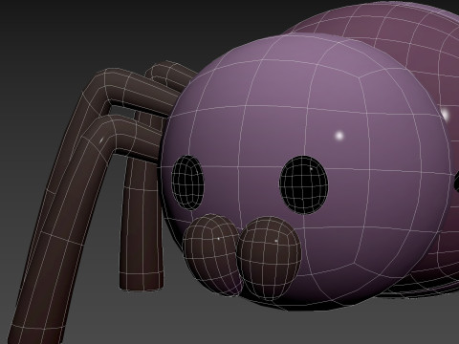Select the large central black eye
Image resolution: width=459 pixels, height=344 pixels.
[x=303, y=184]
